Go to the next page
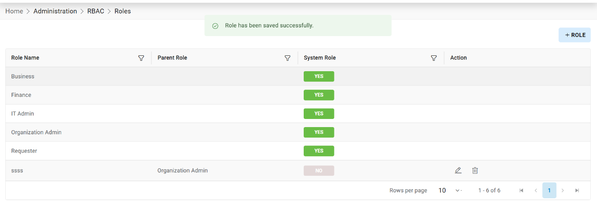The width and height of the screenshot is (597, 210). point(563,191)
